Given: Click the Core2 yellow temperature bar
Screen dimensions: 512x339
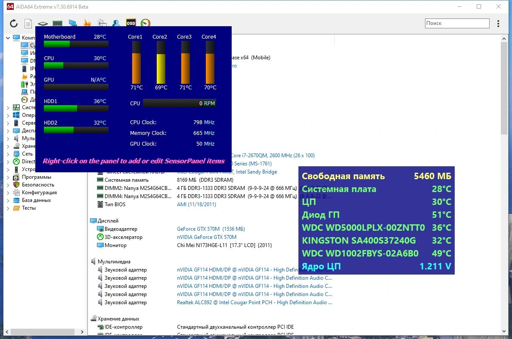Looking at the screenshot, I should click(x=161, y=63).
